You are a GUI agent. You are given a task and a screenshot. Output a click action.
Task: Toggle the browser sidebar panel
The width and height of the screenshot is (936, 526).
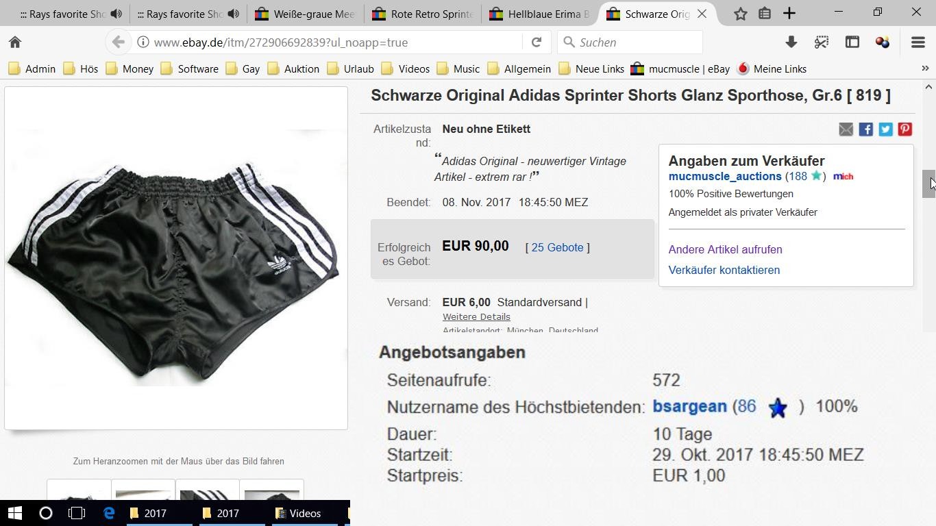pos(852,42)
